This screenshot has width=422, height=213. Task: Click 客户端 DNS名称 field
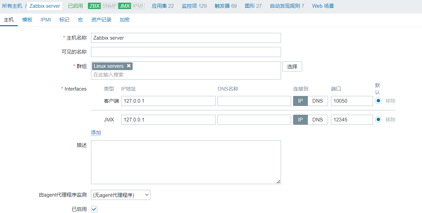pyautogui.click(x=254, y=101)
